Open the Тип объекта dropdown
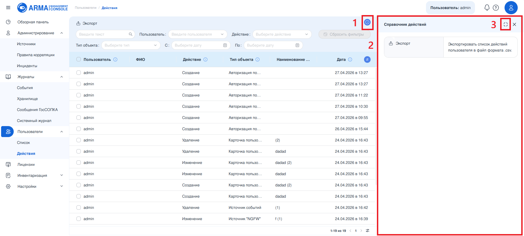The height and width of the screenshot is (236, 524). click(x=131, y=45)
